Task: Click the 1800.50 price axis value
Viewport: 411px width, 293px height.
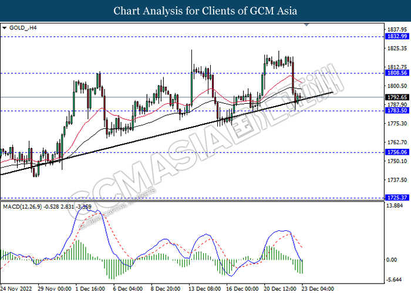Action: 397,86
